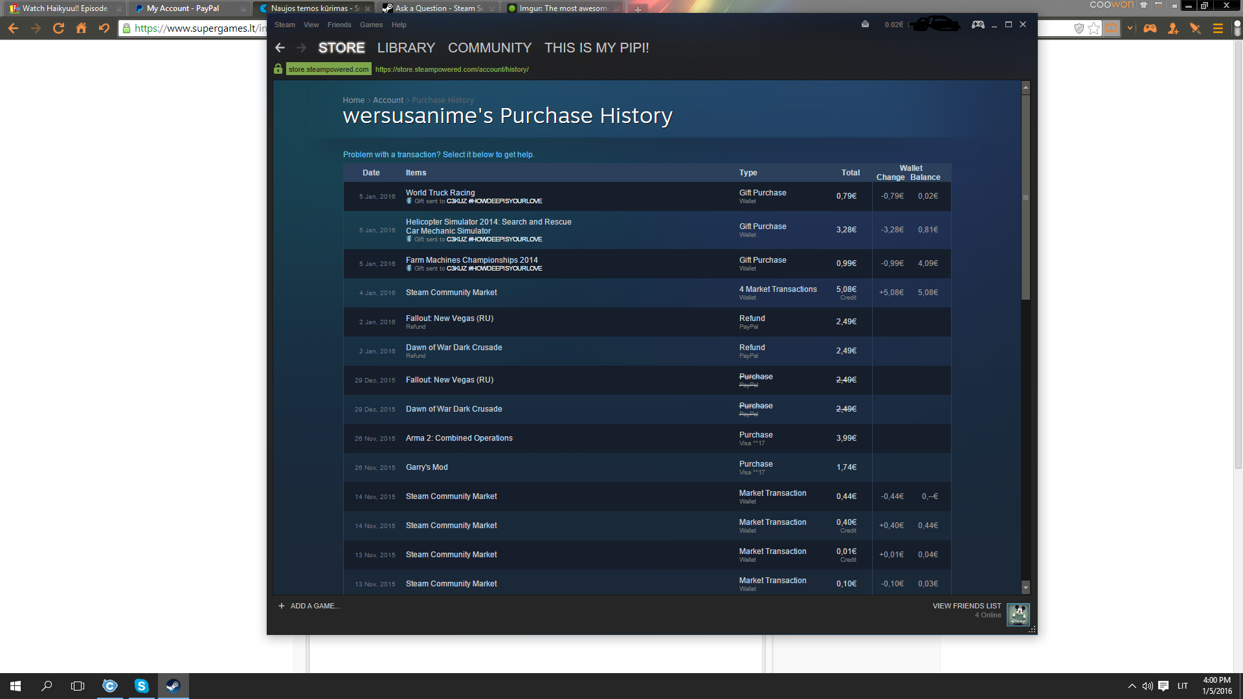Select the World Truck Racing transaction row
This screenshot has width=1243, height=699.
click(x=647, y=196)
